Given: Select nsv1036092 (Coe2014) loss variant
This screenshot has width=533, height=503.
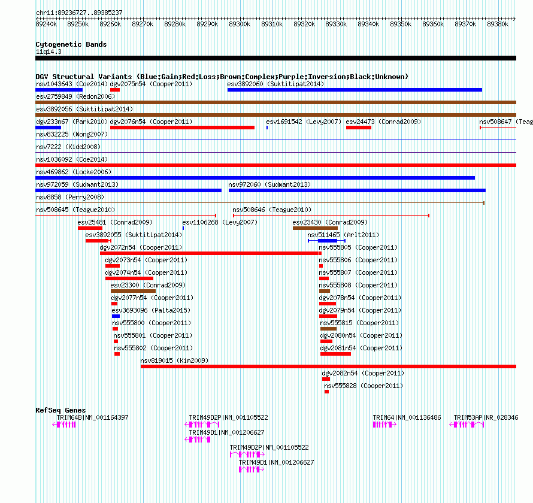Looking at the screenshot, I should pos(275,165).
